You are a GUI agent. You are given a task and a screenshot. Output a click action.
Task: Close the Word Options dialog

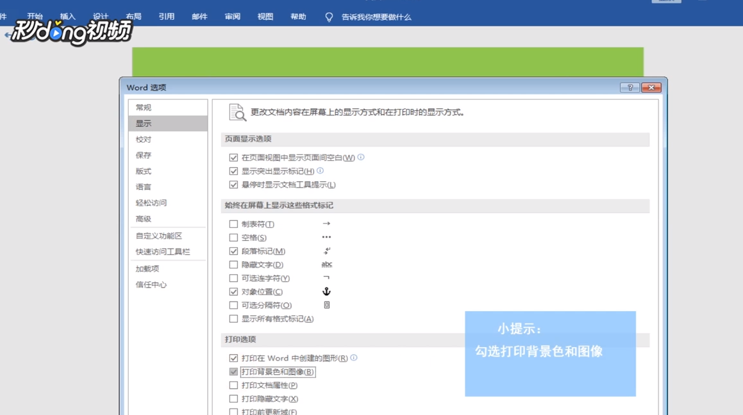tap(651, 88)
